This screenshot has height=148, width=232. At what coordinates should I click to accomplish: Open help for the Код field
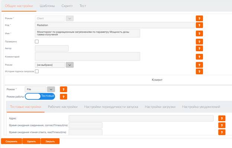(199, 25)
